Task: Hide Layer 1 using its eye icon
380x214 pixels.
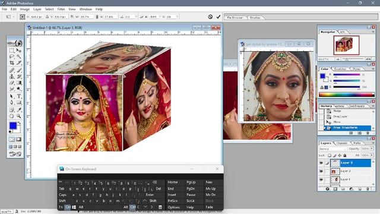Action: [x=321, y=180]
